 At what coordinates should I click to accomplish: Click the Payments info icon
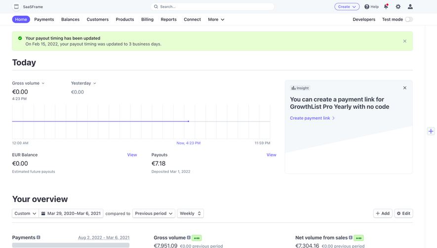point(39,238)
